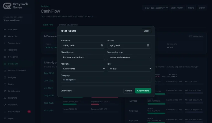Viewport: 212px width, 123px height.
Task: Click the Quick month button
Action: point(177,8)
